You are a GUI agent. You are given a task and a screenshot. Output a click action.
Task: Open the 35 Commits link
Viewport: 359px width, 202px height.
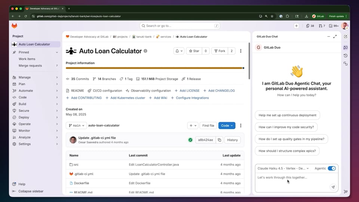point(77,79)
